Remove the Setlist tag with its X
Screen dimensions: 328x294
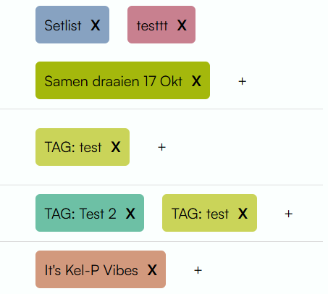[96, 25]
